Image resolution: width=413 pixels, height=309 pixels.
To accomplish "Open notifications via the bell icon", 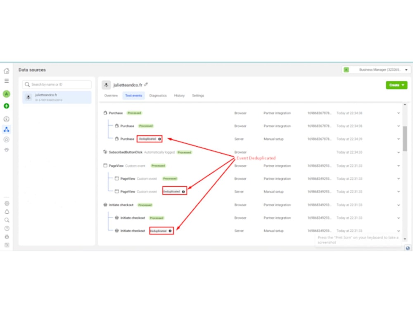I will click(6, 211).
